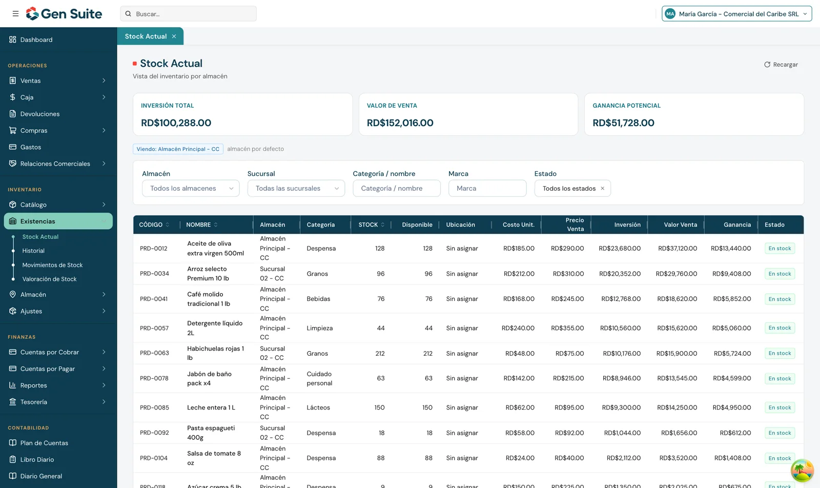Sort by CÓDIGO column arrows
The height and width of the screenshot is (488, 820).
168,225
